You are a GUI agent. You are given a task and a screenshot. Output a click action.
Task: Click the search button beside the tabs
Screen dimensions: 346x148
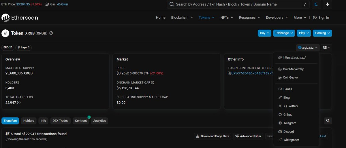pyautogui.click(x=328, y=121)
